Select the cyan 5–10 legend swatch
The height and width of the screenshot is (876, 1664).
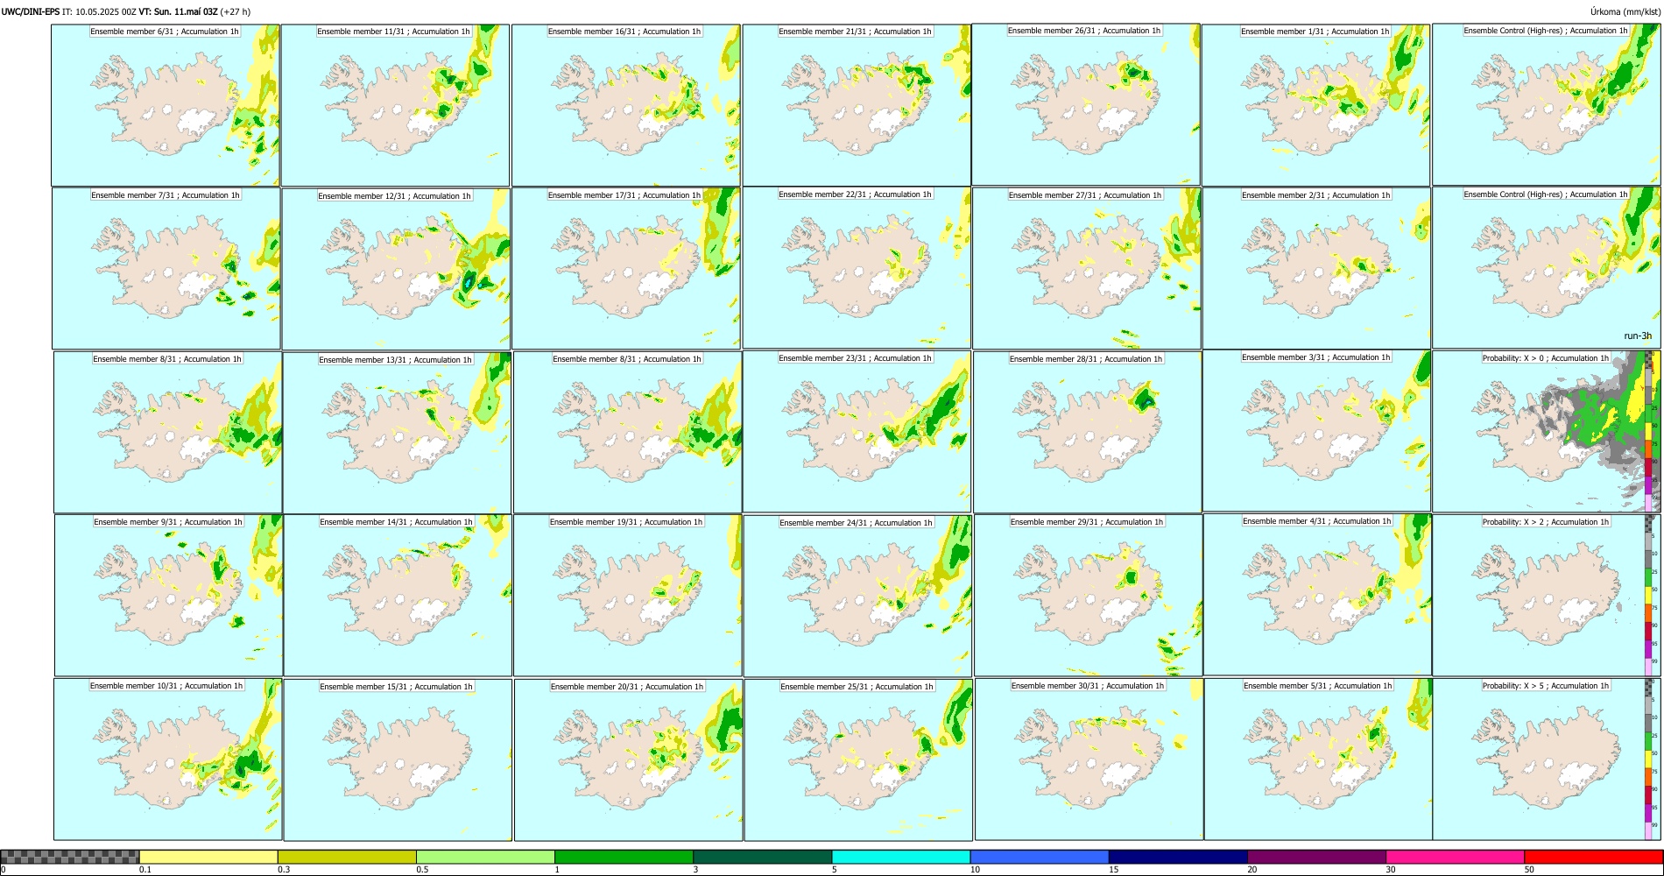[901, 857]
